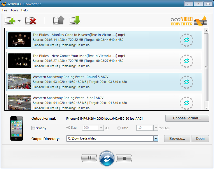Click the Choose Format button
The width and height of the screenshot is (214, 169).
(187, 118)
